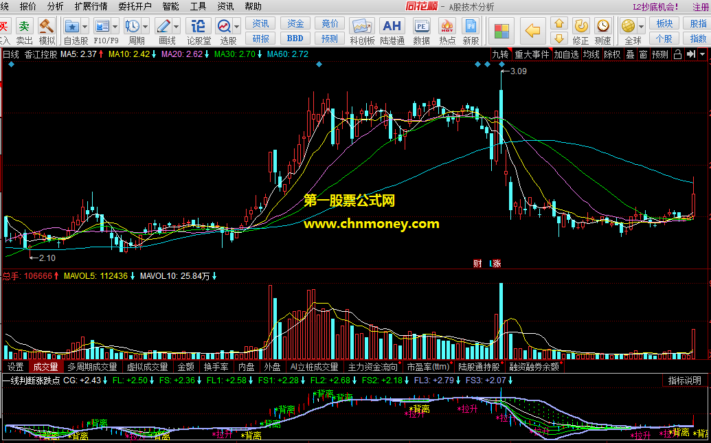Click the yellow back arrow icon
711x443 pixels.
tap(533, 32)
